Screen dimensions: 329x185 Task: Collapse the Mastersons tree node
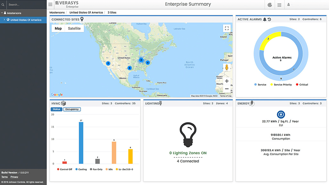[2, 13]
